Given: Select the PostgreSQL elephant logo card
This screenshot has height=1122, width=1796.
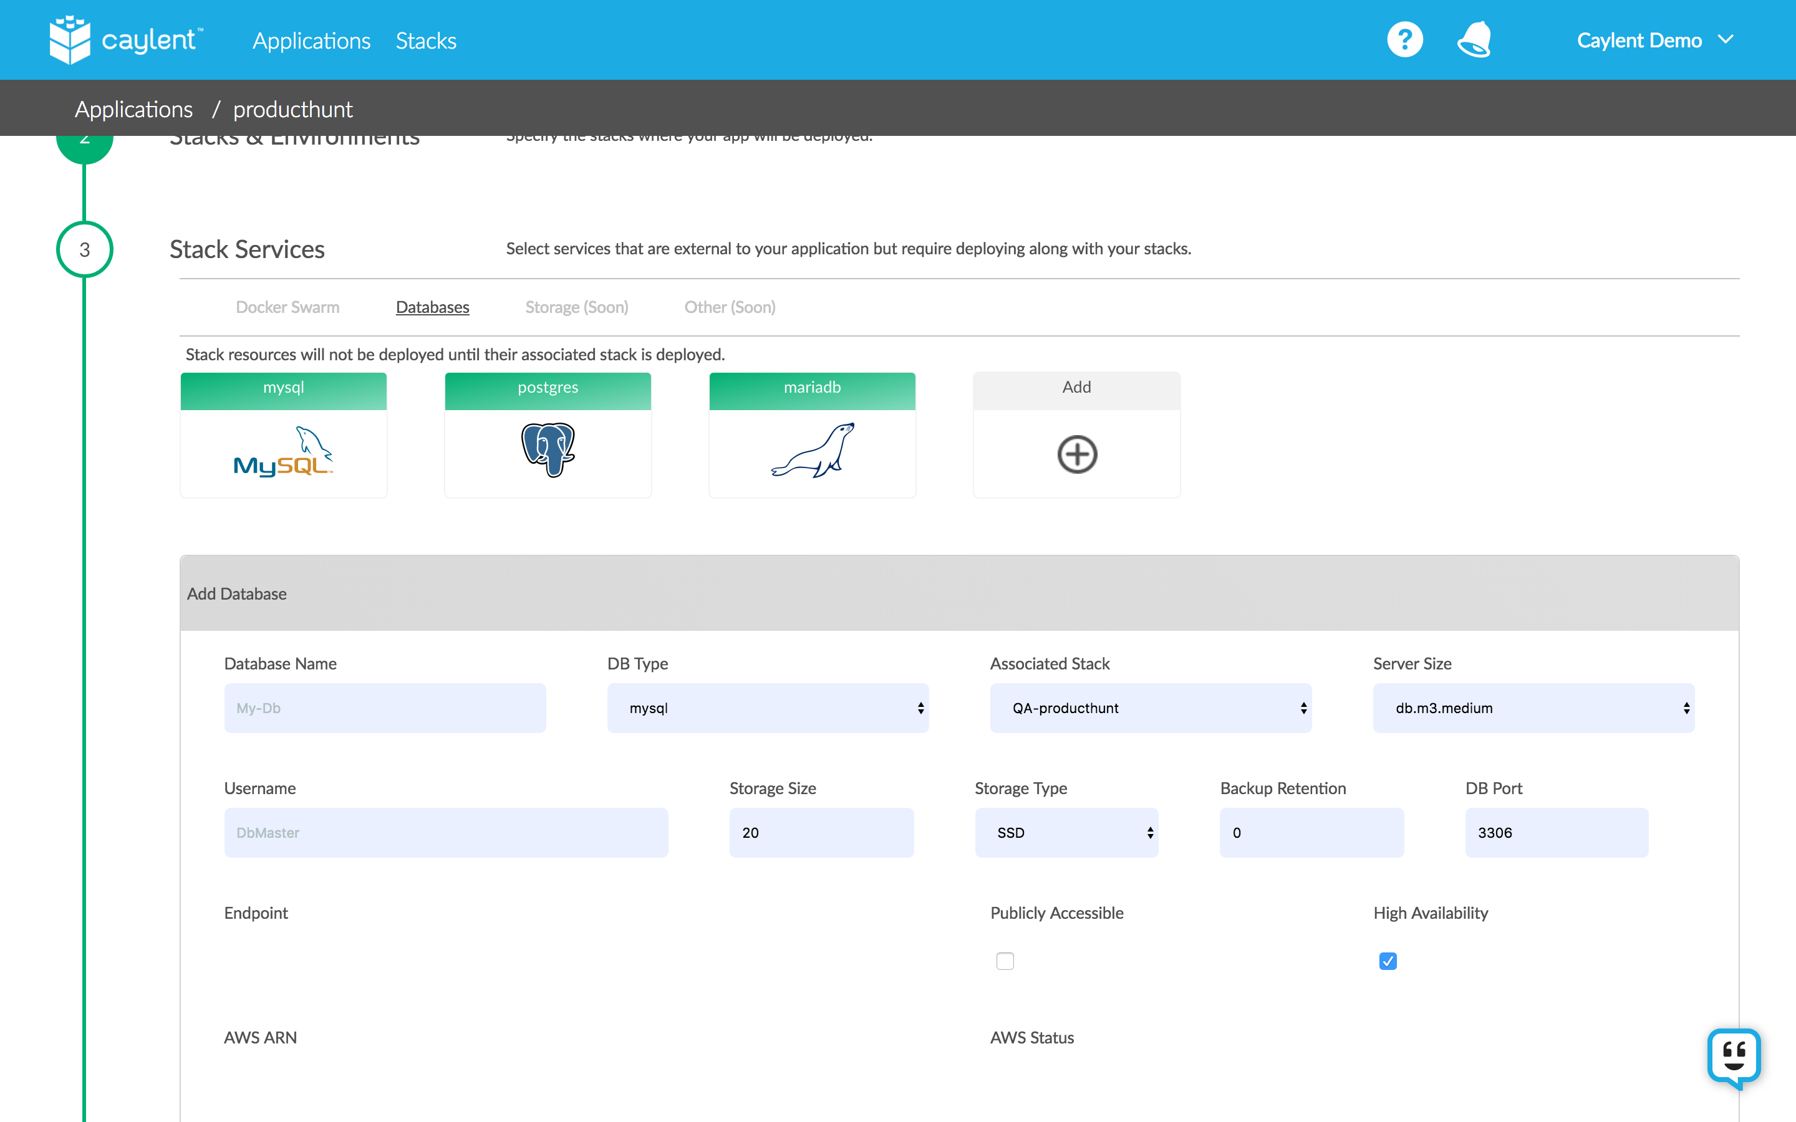Looking at the screenshot, I should (548, 451).
